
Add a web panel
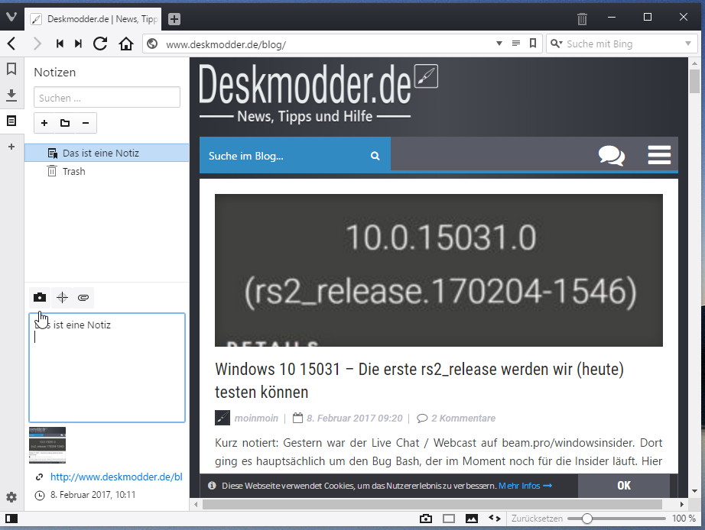(x=11, y=147)
